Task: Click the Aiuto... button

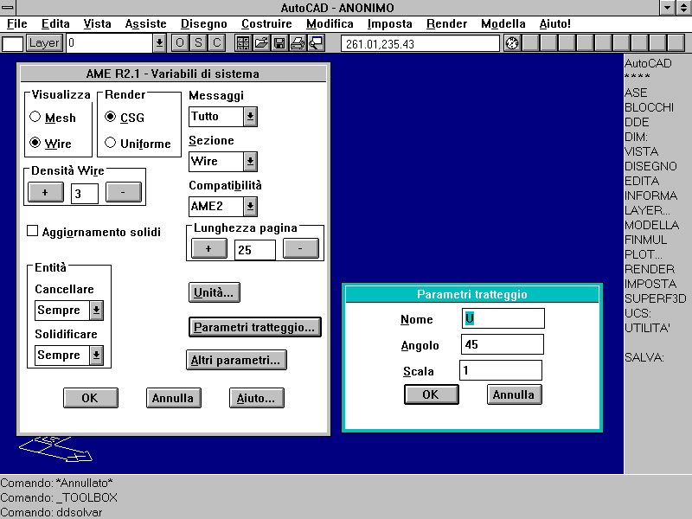Action: (257, 398)
